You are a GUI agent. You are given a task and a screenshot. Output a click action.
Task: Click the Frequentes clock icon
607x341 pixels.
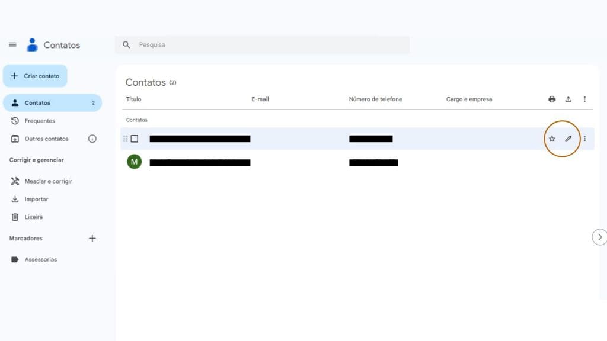(14, 120)
